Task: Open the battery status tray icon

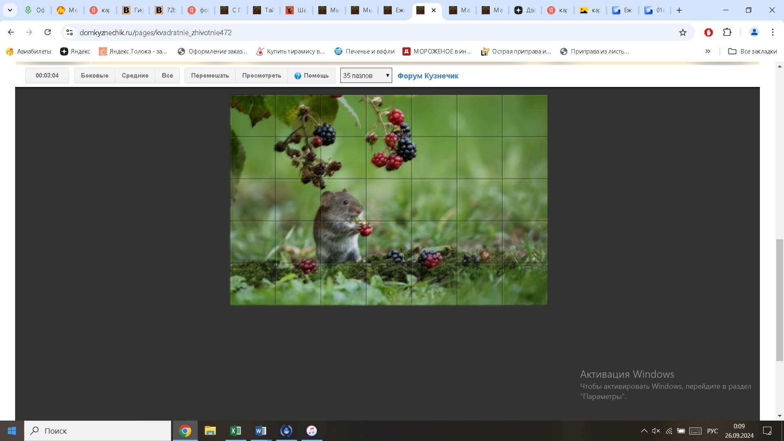Action: click(x=681, y=431)
